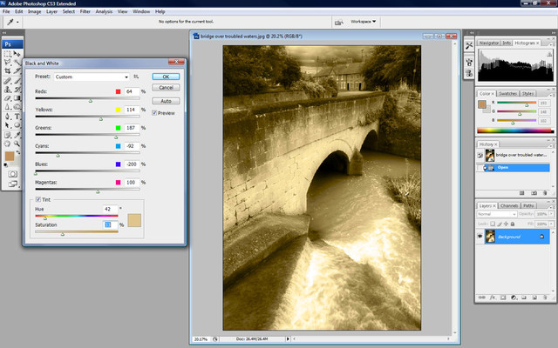Delete layer using the Layers trash icon
This screenshot has width=558, height=348.
pyautogui.click(x=545, y=298)
